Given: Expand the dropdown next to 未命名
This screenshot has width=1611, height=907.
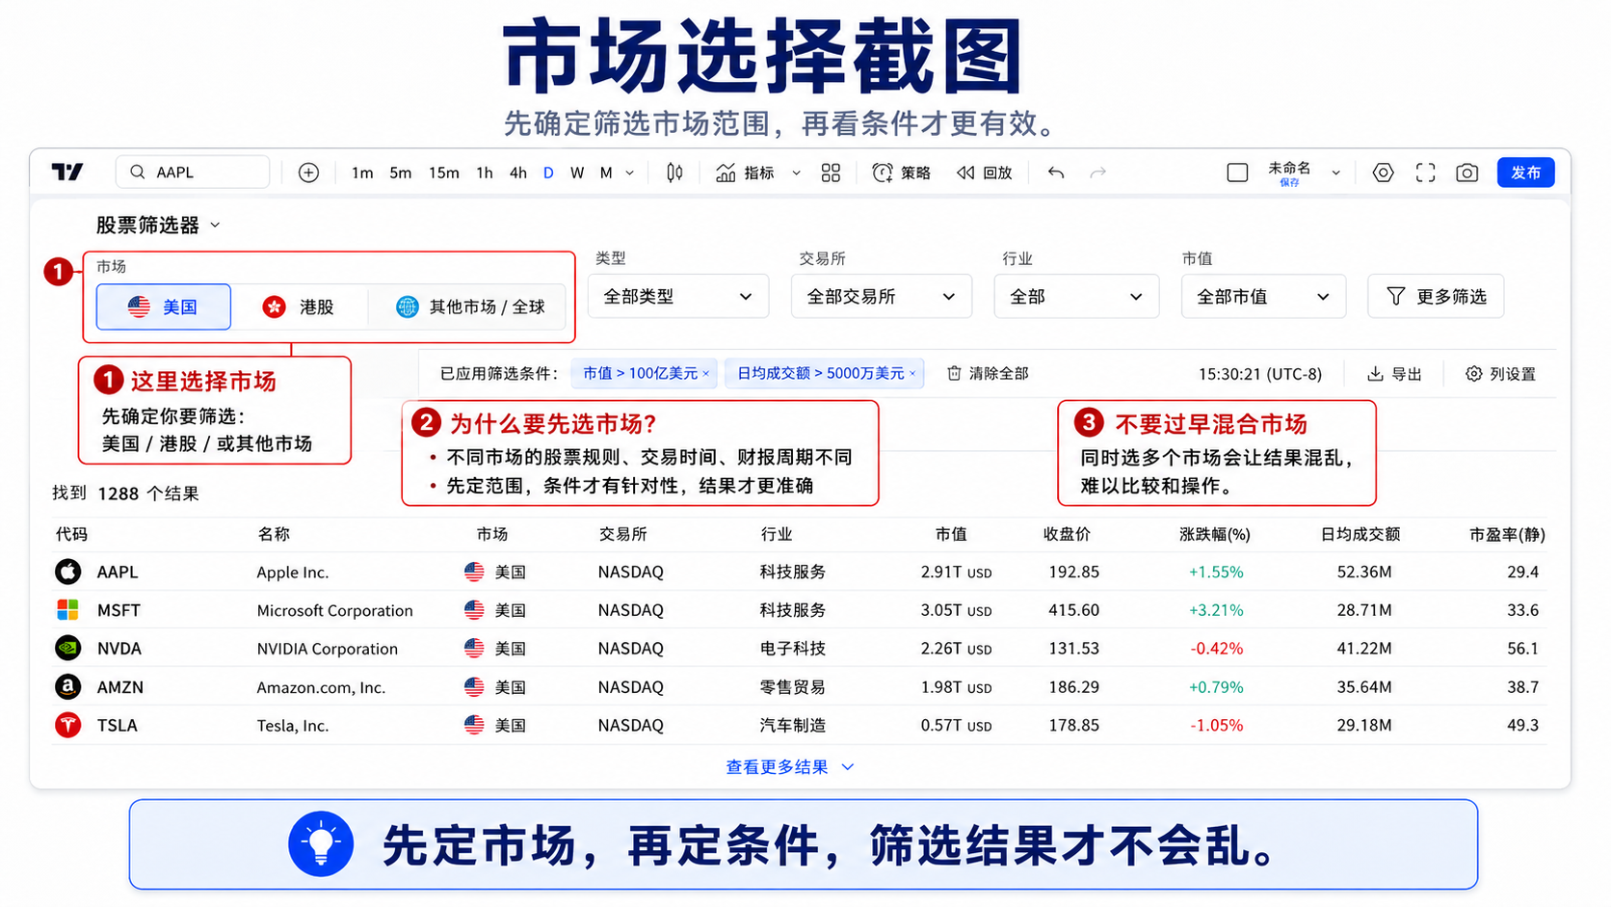Looking at the screenshot, I should [x=1335, y=173].
